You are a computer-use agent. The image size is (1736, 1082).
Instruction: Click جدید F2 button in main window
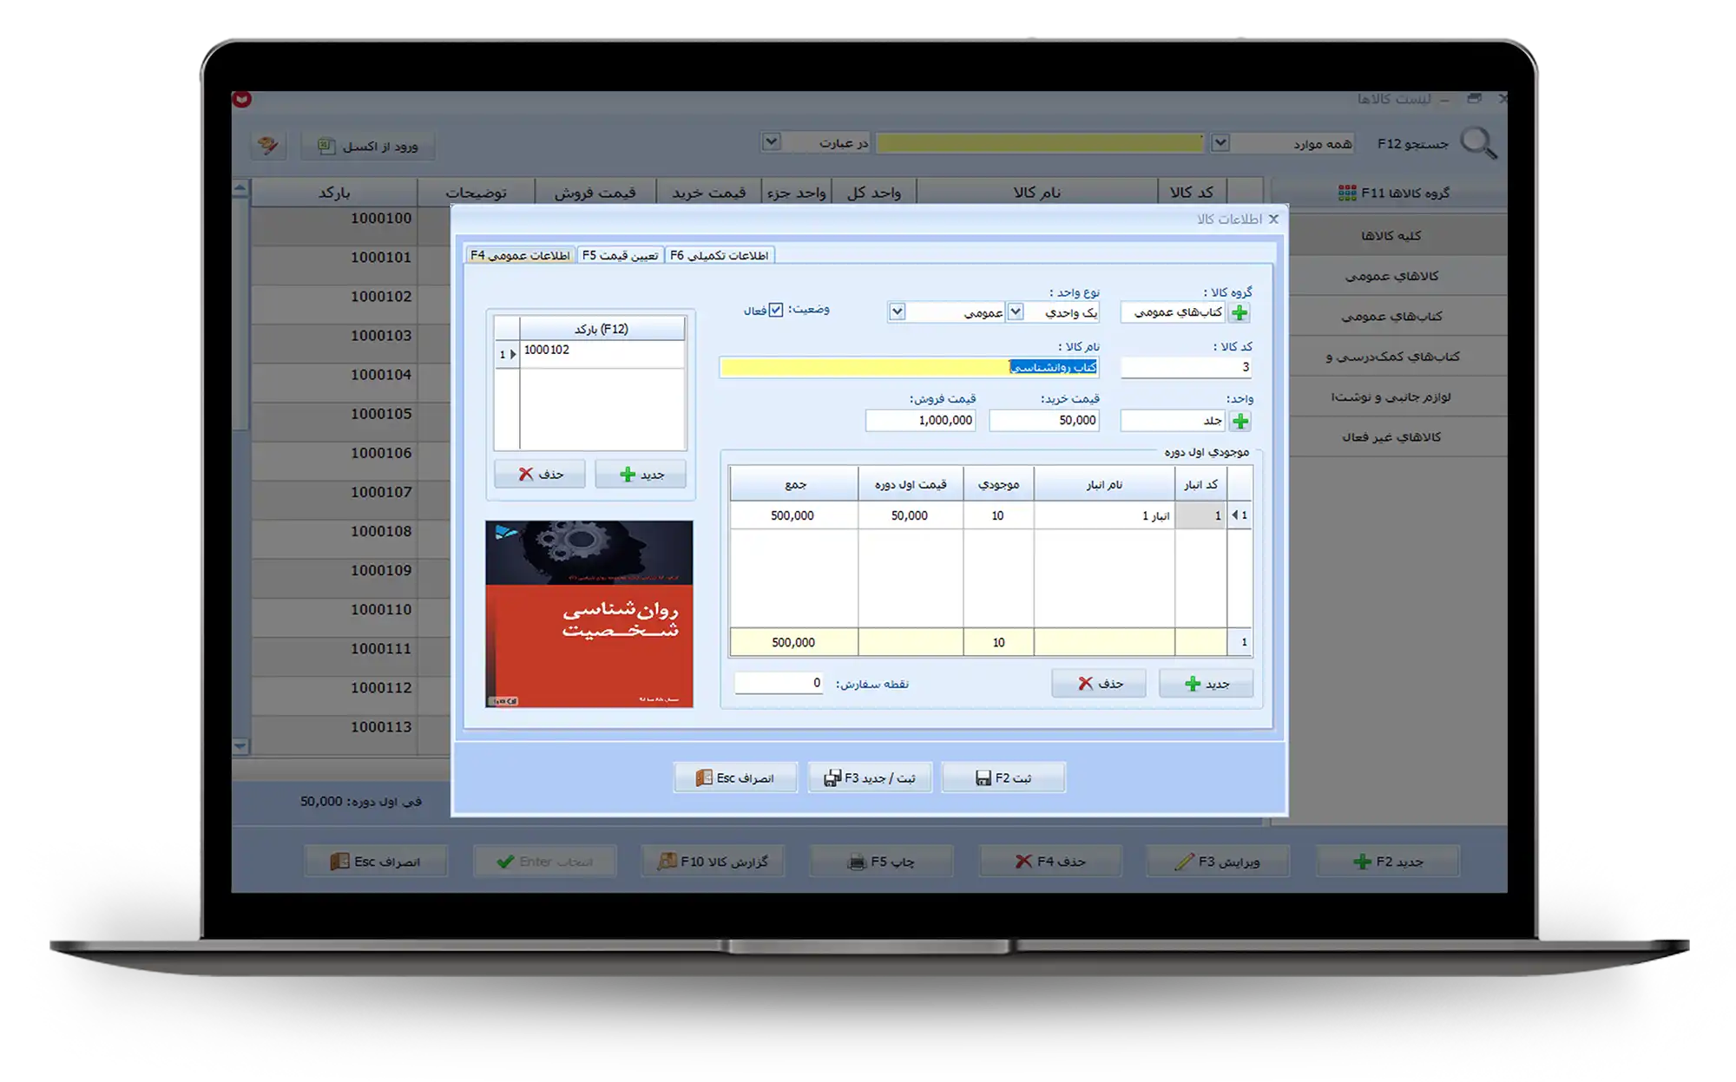(x=1387, y=861)
